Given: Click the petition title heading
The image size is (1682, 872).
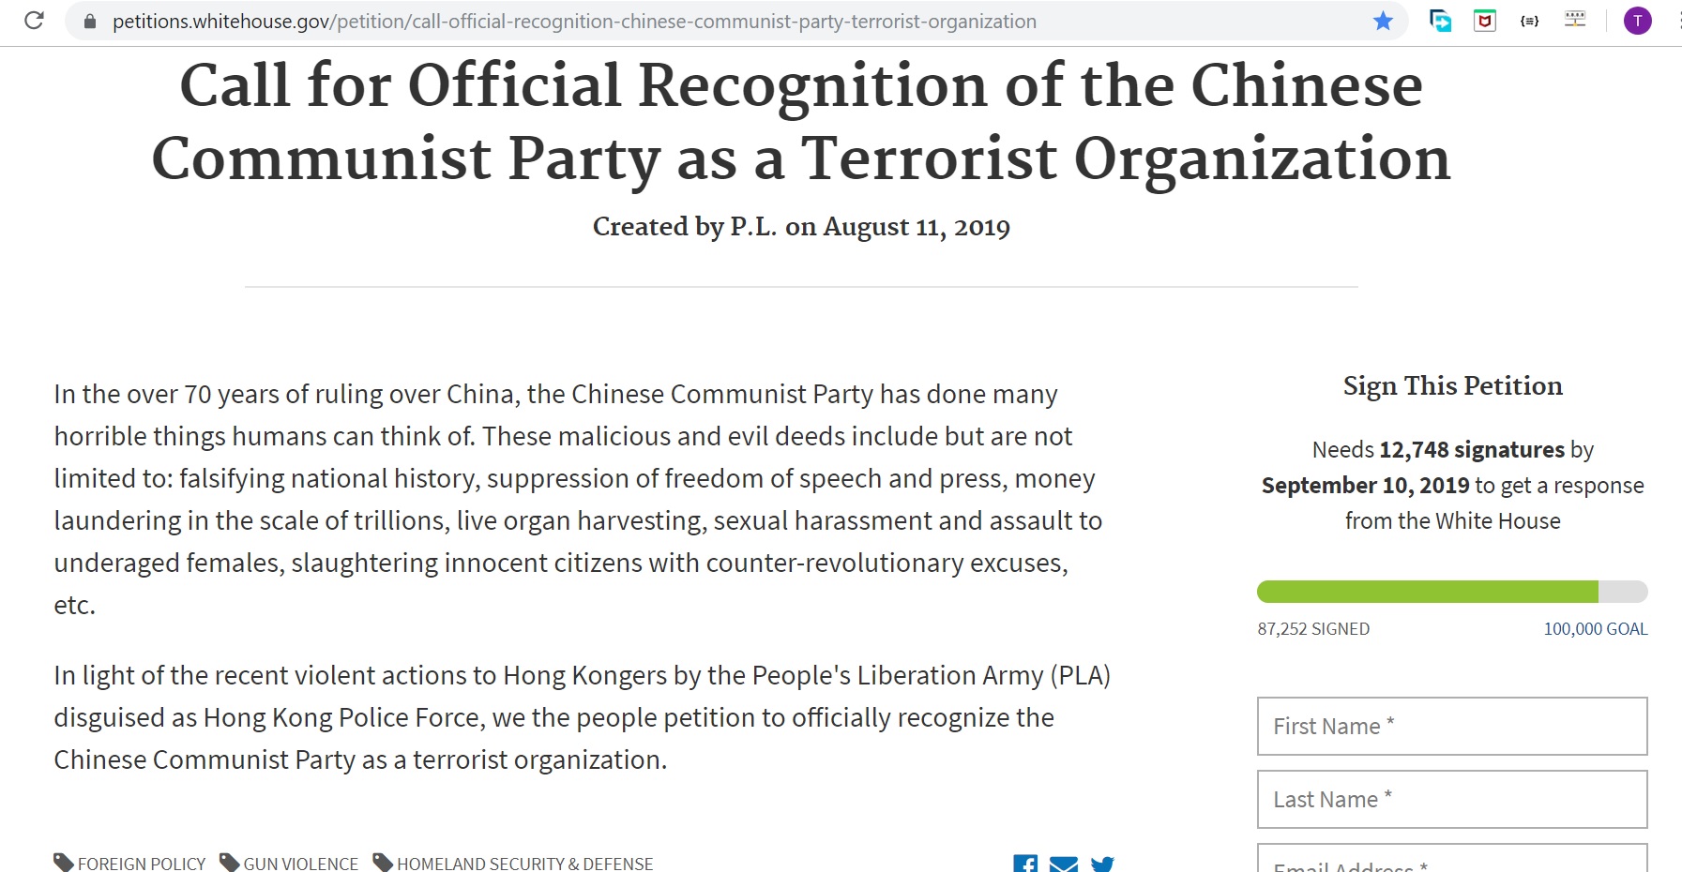Looking at the screenshot, I should point(801,122).
